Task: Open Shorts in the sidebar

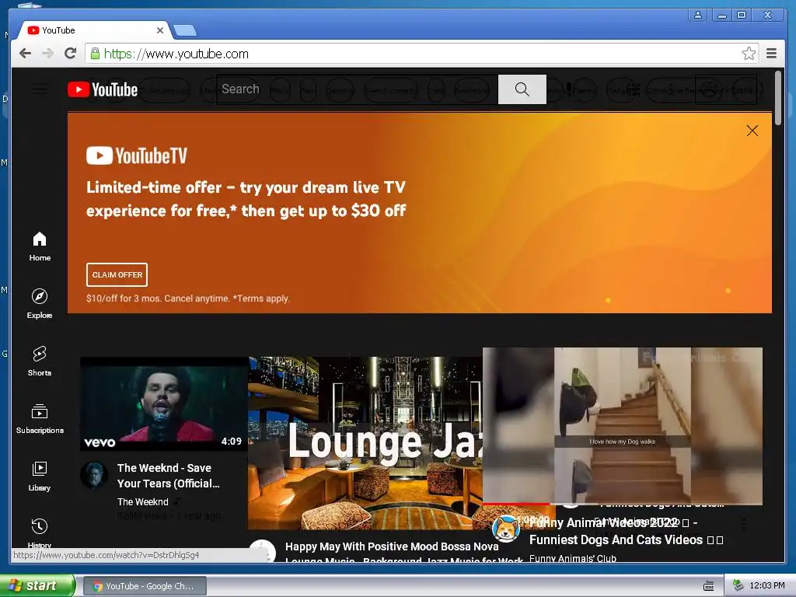Action: point(40,361)
